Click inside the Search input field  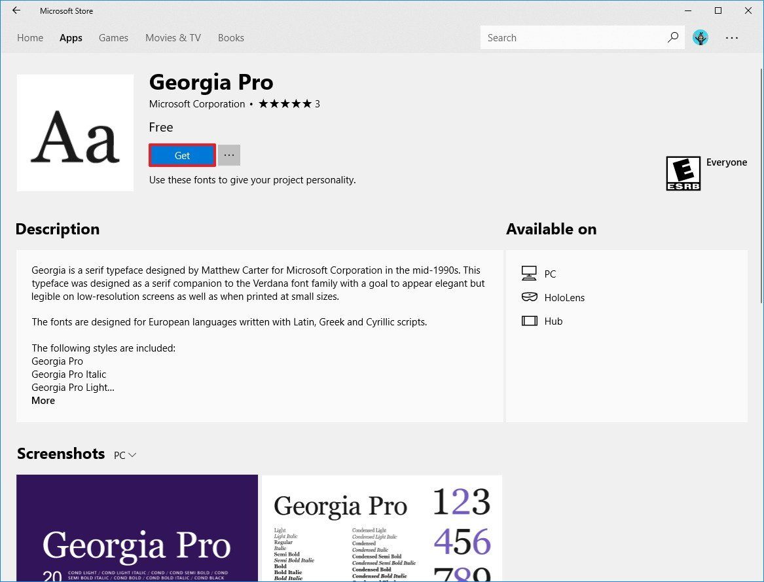click(x=570, y=37)
